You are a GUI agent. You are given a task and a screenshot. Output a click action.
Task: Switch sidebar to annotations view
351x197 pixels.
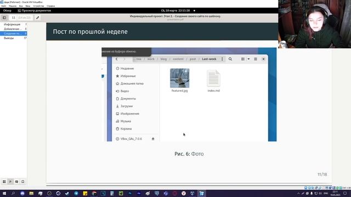click(x=16, y=182)
